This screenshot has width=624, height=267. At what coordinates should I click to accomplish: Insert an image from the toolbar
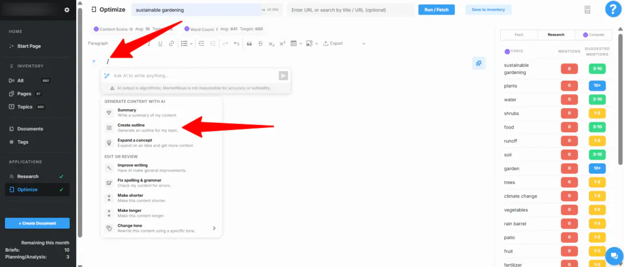[309, 44]
